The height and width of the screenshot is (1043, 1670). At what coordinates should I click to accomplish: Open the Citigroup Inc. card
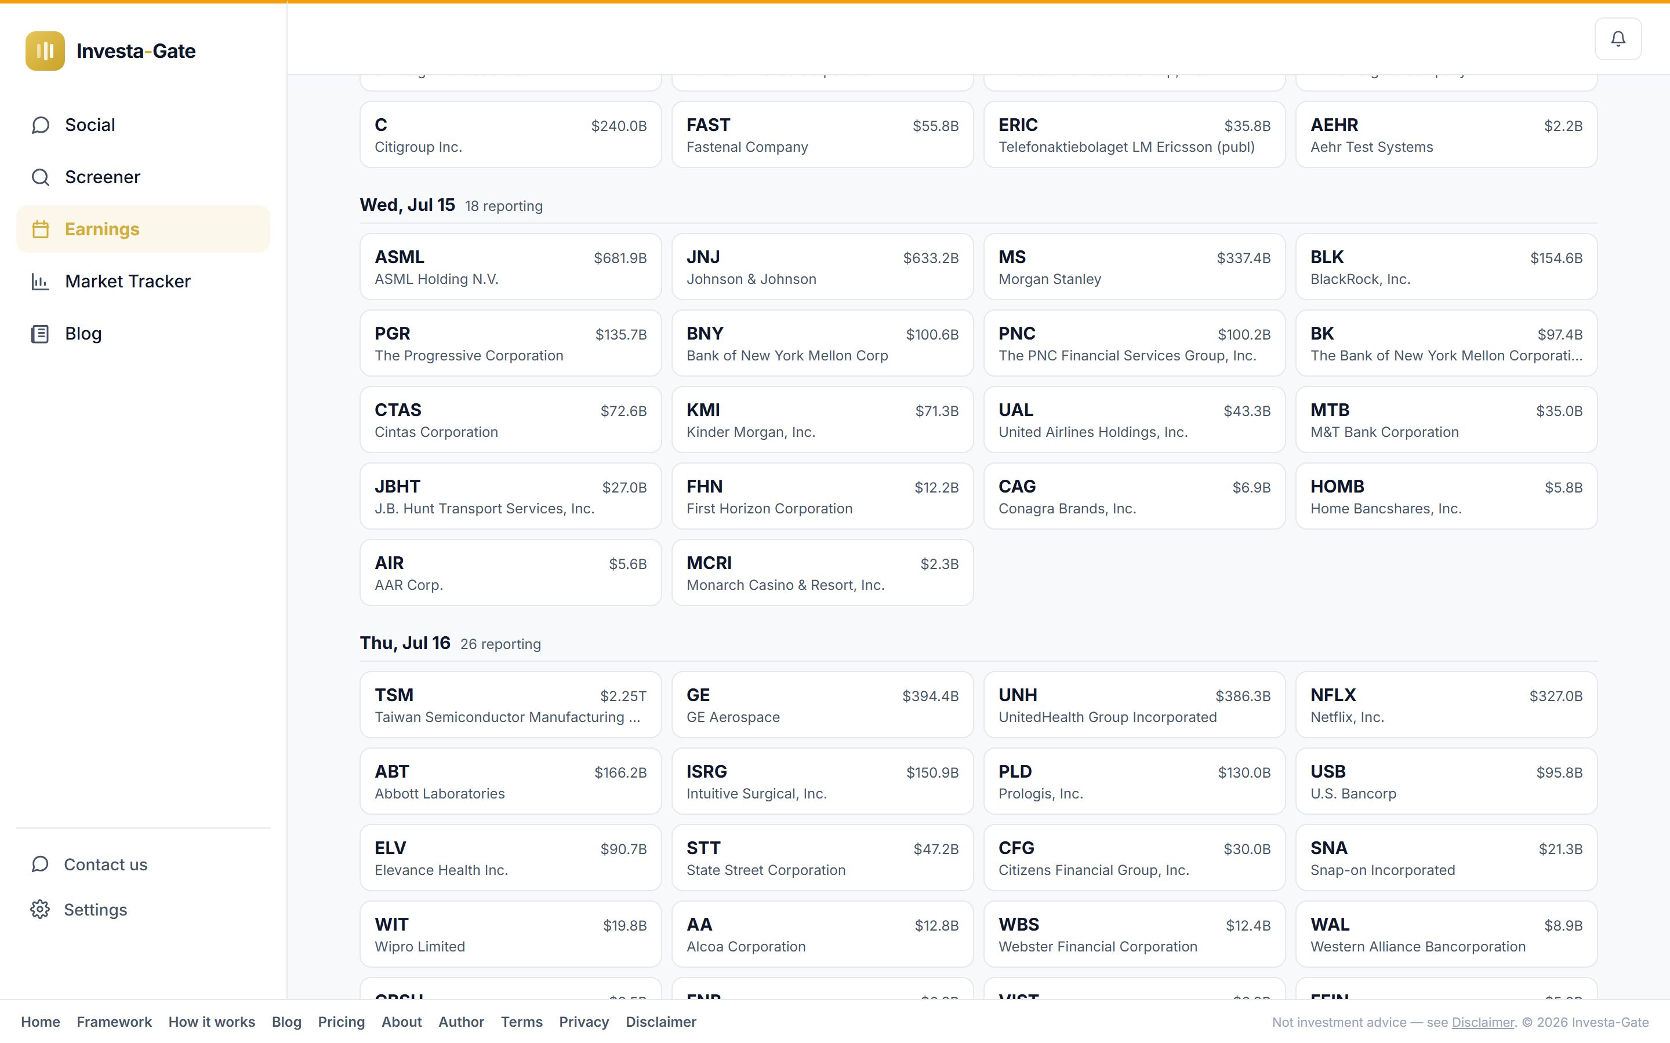coord(511,134)
